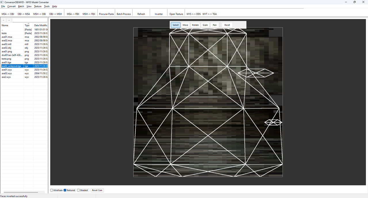Run the OBJ -> MSH conversion
Viewport: 368px width, 198px height.
click(55, 14)
